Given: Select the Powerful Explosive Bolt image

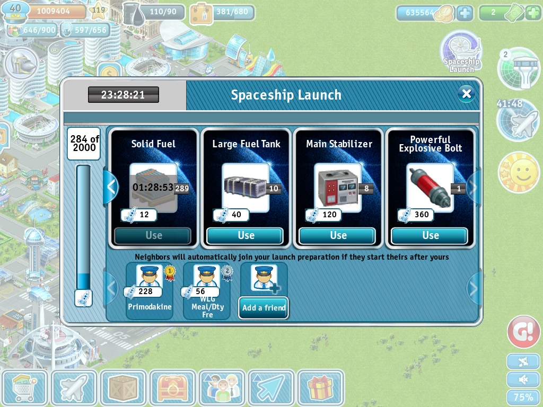Looking at the screenshot, I should pyautogui.click(x=430, y=188).
